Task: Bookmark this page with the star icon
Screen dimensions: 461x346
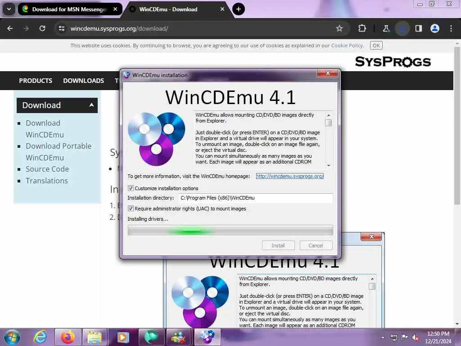Action: pyautogui.click(x=339, y=28)
